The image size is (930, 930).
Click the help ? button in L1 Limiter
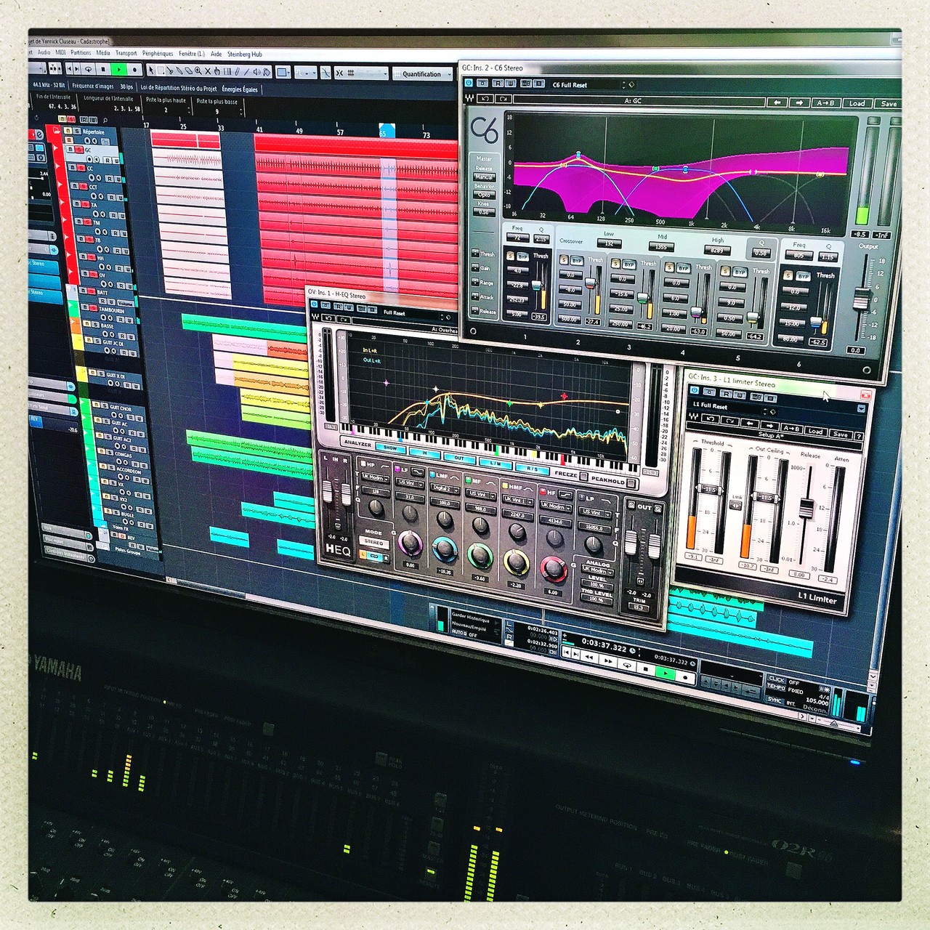(859, 436)
